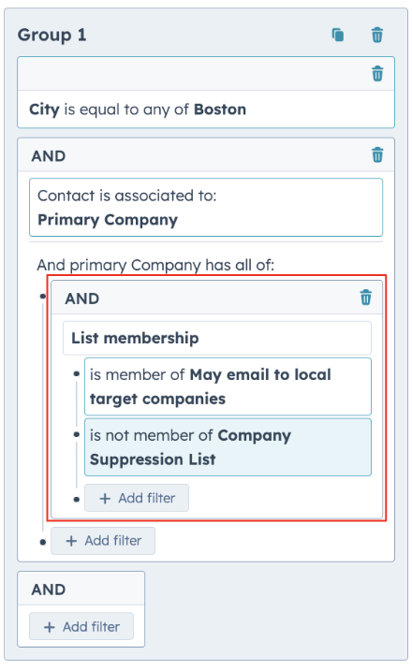Image resolution: width=412 pixels, height=670 pixels.
Task: Clone Group 1 using the copy icon
Action: pyautogui.click(x=338, y=35)
